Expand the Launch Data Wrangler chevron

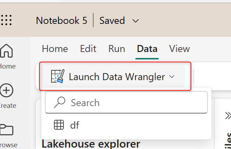point(172,77)
